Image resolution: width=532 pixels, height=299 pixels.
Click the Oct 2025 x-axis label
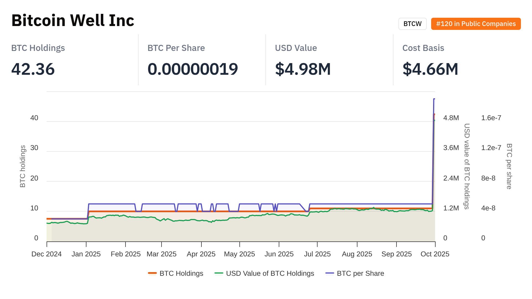click(435, 254)
